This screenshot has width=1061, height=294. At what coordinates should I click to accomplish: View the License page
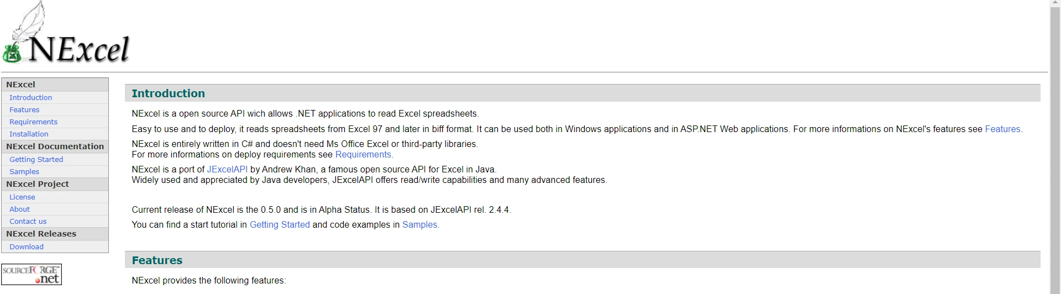22,197
